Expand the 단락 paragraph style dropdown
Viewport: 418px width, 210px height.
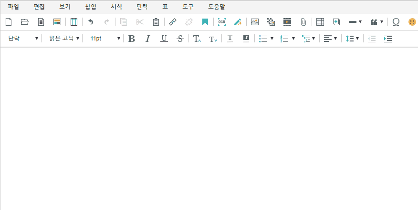(23, 39)
